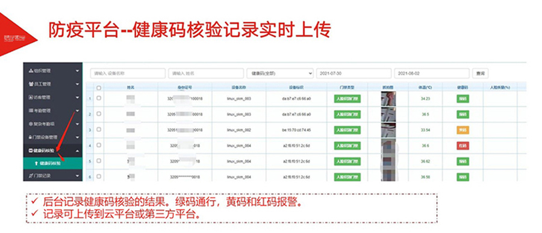Viewport: 542px width, 233px height.
Task: Click the 组织管理 sidebar icon
Action: click(31, 71)
